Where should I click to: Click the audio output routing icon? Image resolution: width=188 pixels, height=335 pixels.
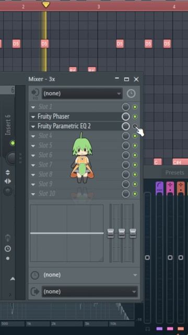click(x=35, y=292)
